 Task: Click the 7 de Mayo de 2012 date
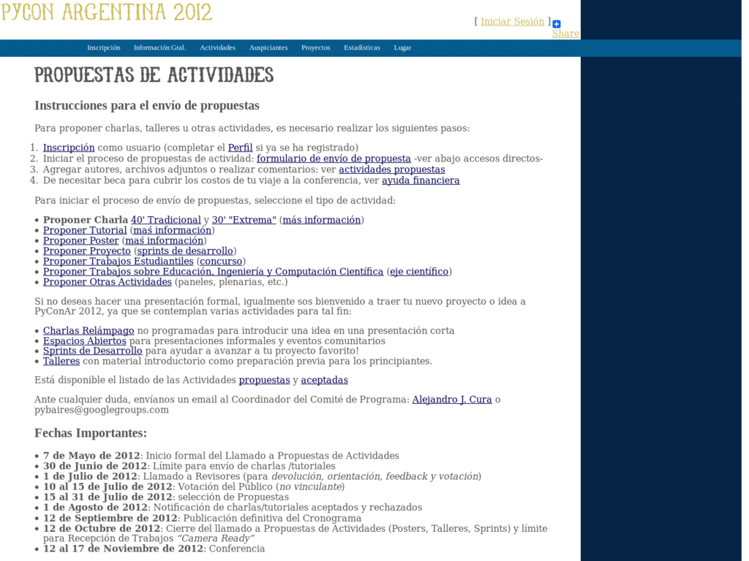click(x=91, y=456)
